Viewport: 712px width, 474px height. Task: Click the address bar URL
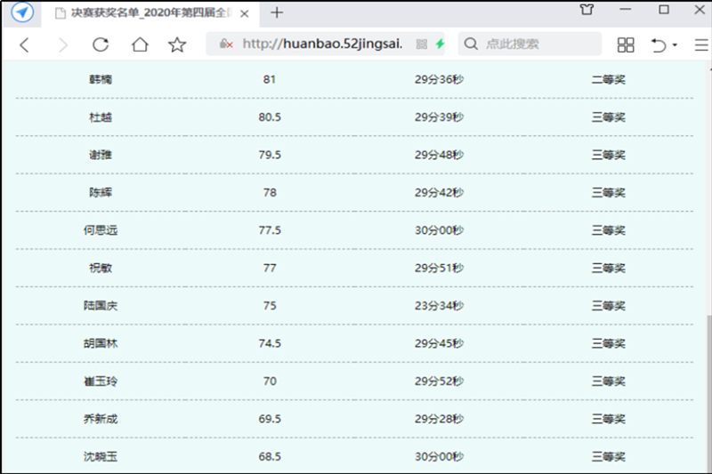pyautogui.click(x=322, y=44)
